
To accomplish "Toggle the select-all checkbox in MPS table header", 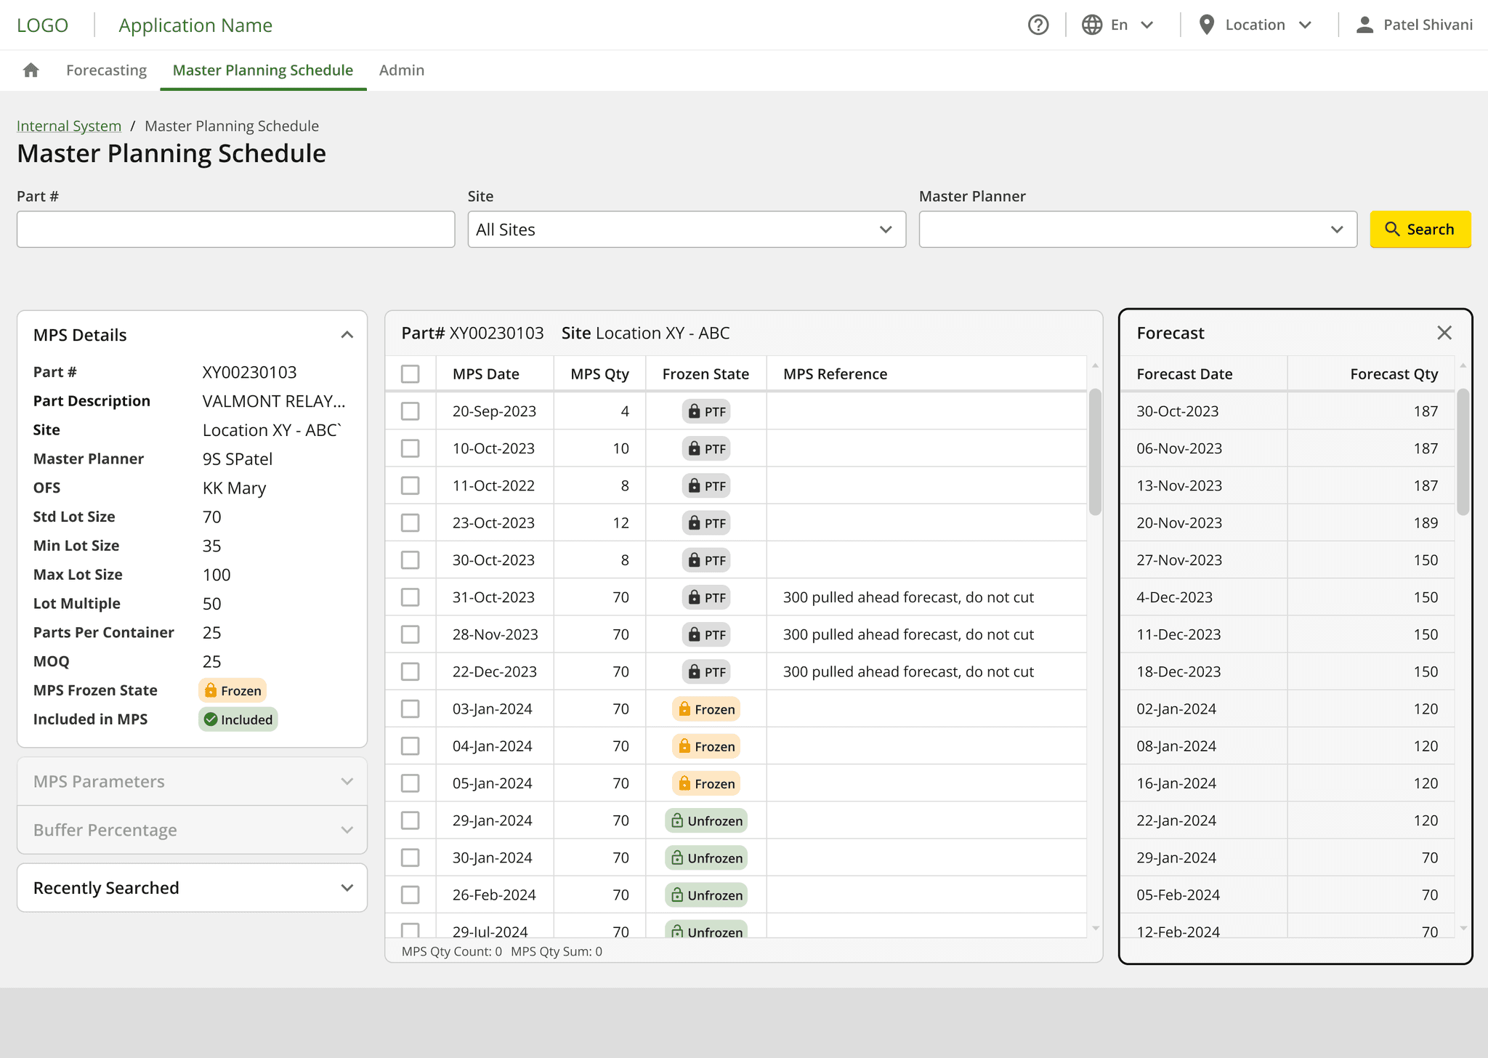I will [x=411, y=374].
